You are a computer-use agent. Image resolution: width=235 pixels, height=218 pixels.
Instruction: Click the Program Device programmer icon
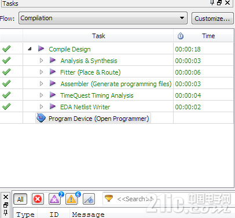[x=41, y=118]
